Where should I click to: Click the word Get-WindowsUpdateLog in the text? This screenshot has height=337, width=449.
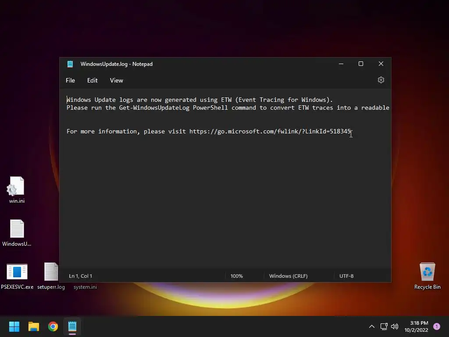pyautogui.click(x=154, y=108)
